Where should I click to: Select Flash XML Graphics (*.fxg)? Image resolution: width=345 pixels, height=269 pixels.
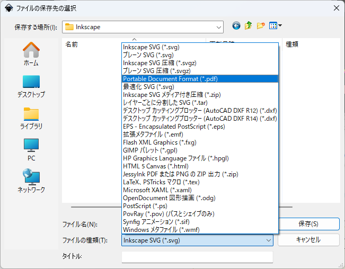pos(200,142)
